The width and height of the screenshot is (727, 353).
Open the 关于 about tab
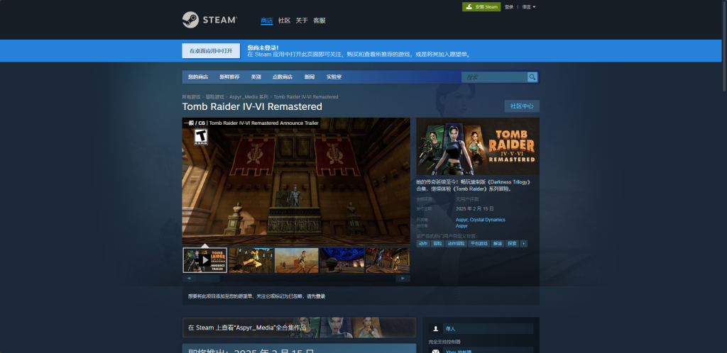(x=302, y=21)
